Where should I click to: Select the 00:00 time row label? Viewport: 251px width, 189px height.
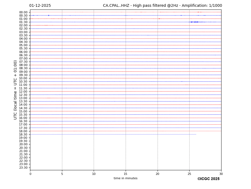click(23, 12)
